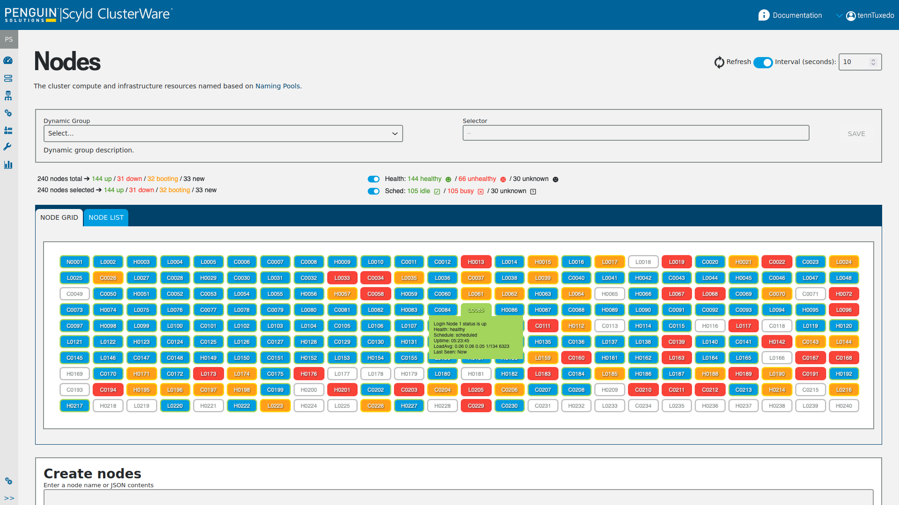Select the NODE GRID tab
This screenshot has height=505, width=899.
point(59,218)
